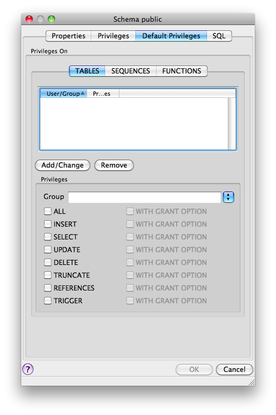Viewport: 276px width, 415px height.
Task: Dismiss the dialog with Cancel
Action: click(234, 369)
